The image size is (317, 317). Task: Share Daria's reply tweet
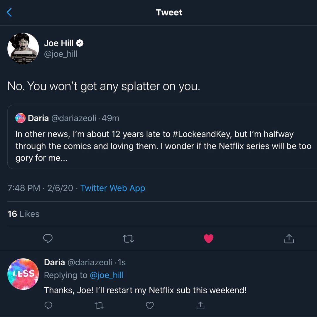tap(200, 306)
